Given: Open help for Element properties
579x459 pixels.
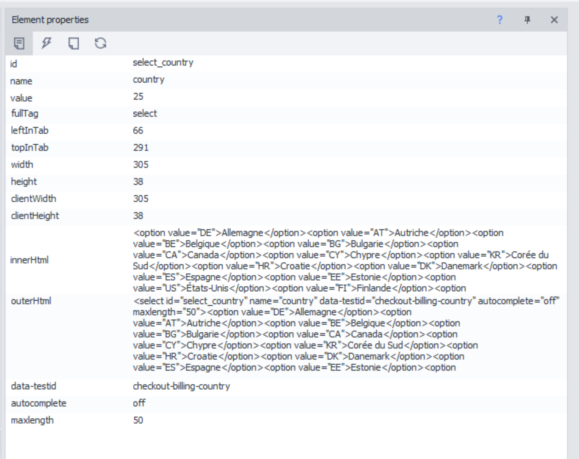Looking at the screenshot, I should [x=500, y=20].
